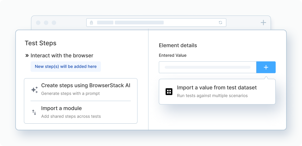Click the browser address bar
This screenshot has width=302, height=146.
coord(156,23)
